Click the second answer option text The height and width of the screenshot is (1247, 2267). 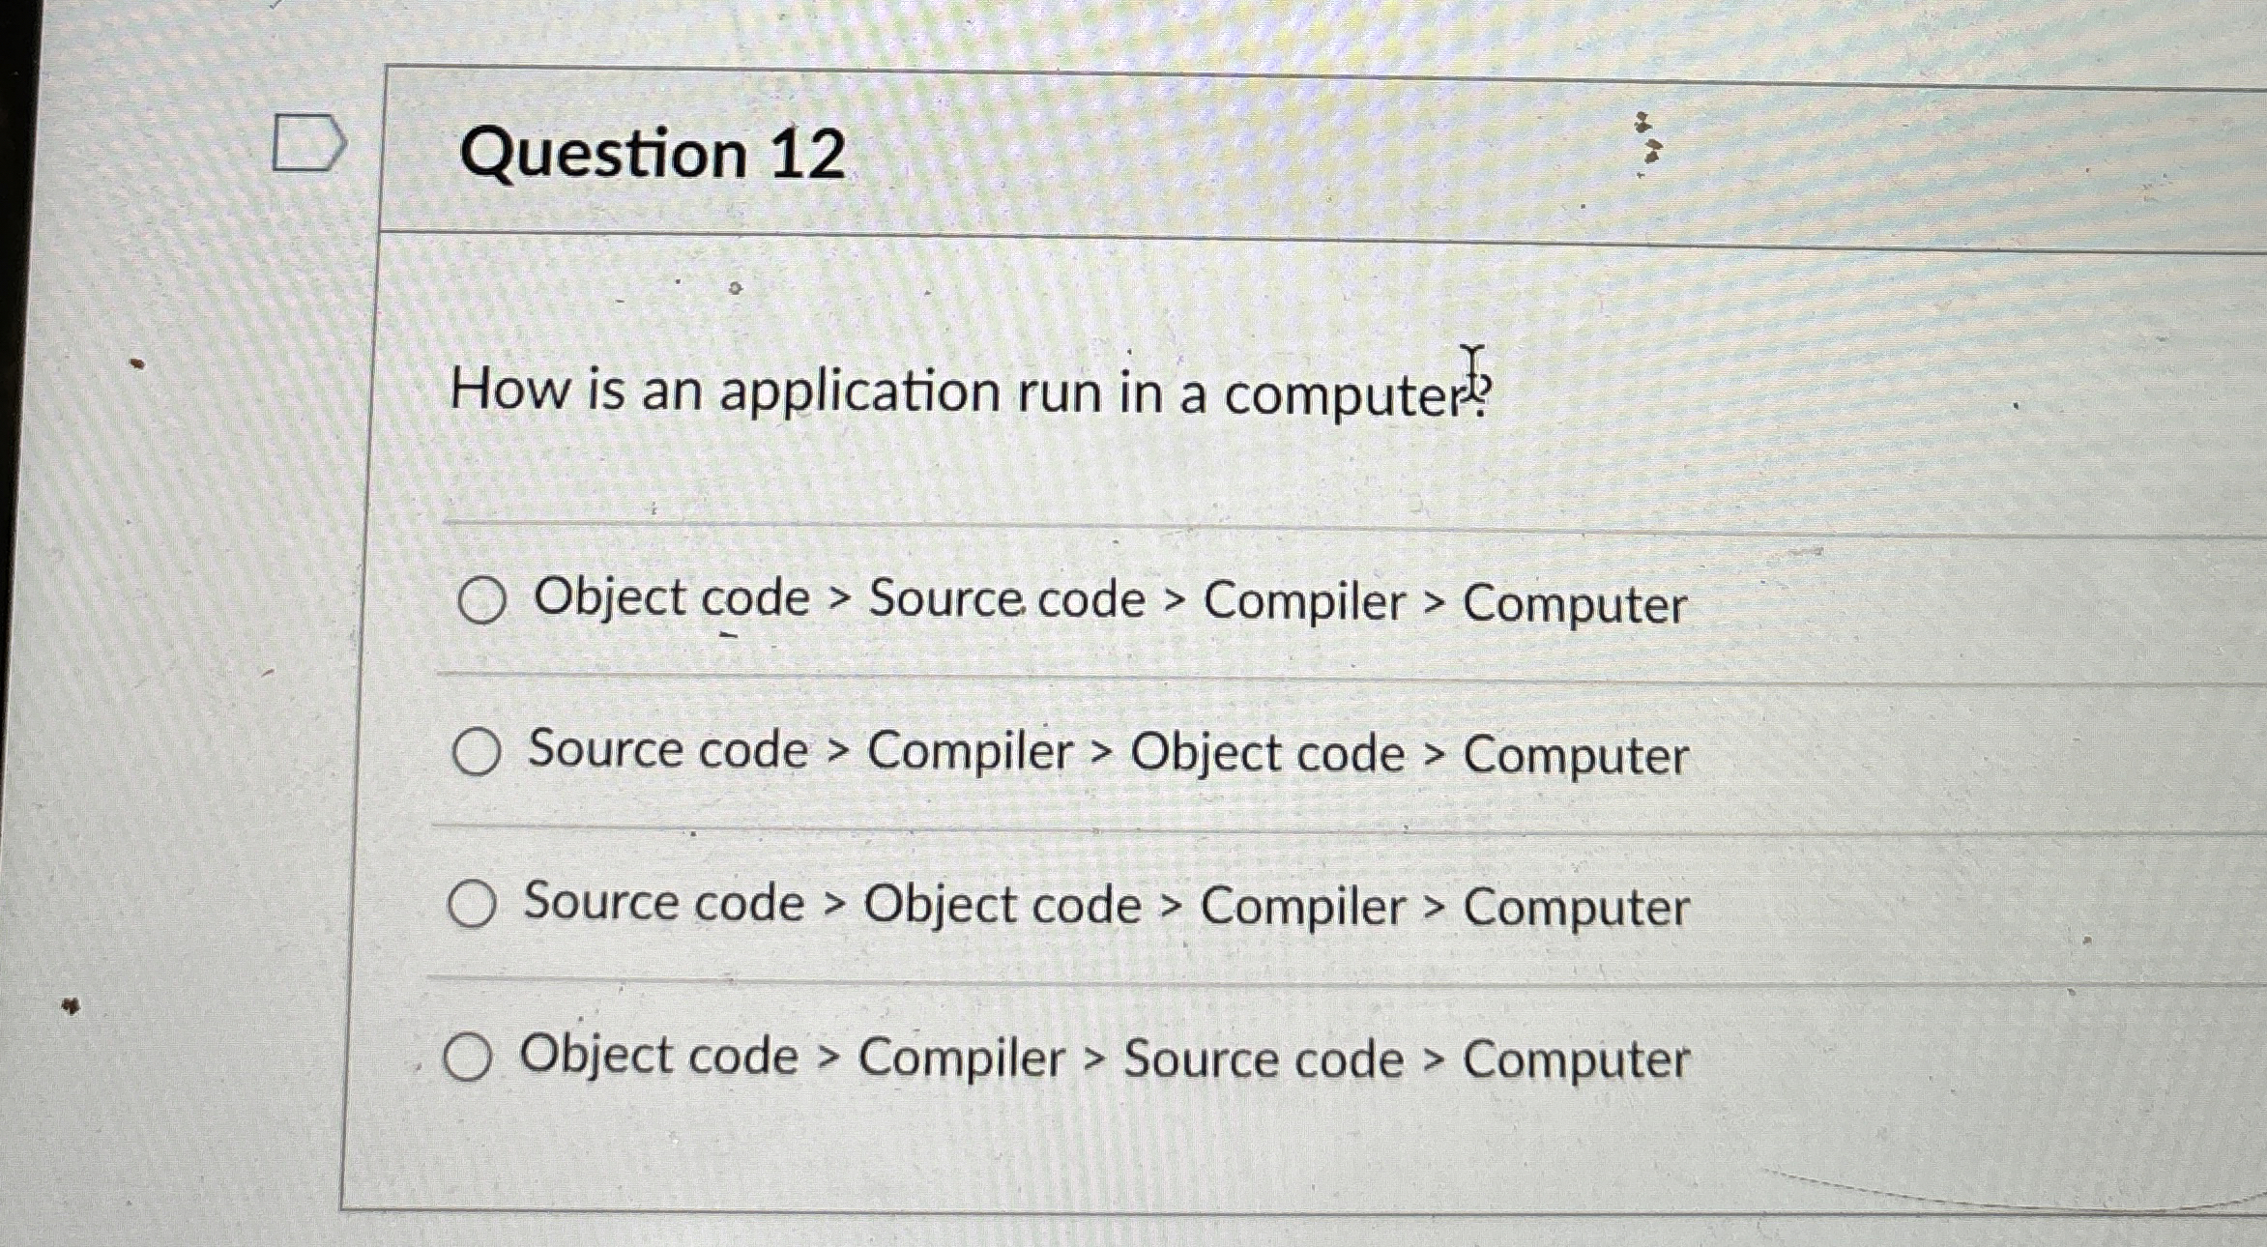pyautogui.click(x=1105, y=751)
